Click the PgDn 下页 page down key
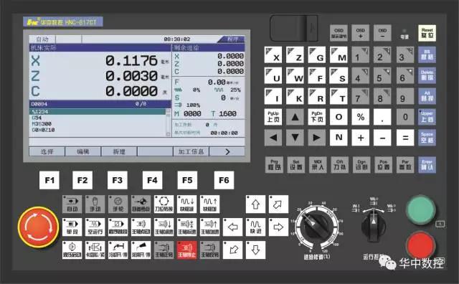Screen dimensions: 459x284 pos(317,117)
